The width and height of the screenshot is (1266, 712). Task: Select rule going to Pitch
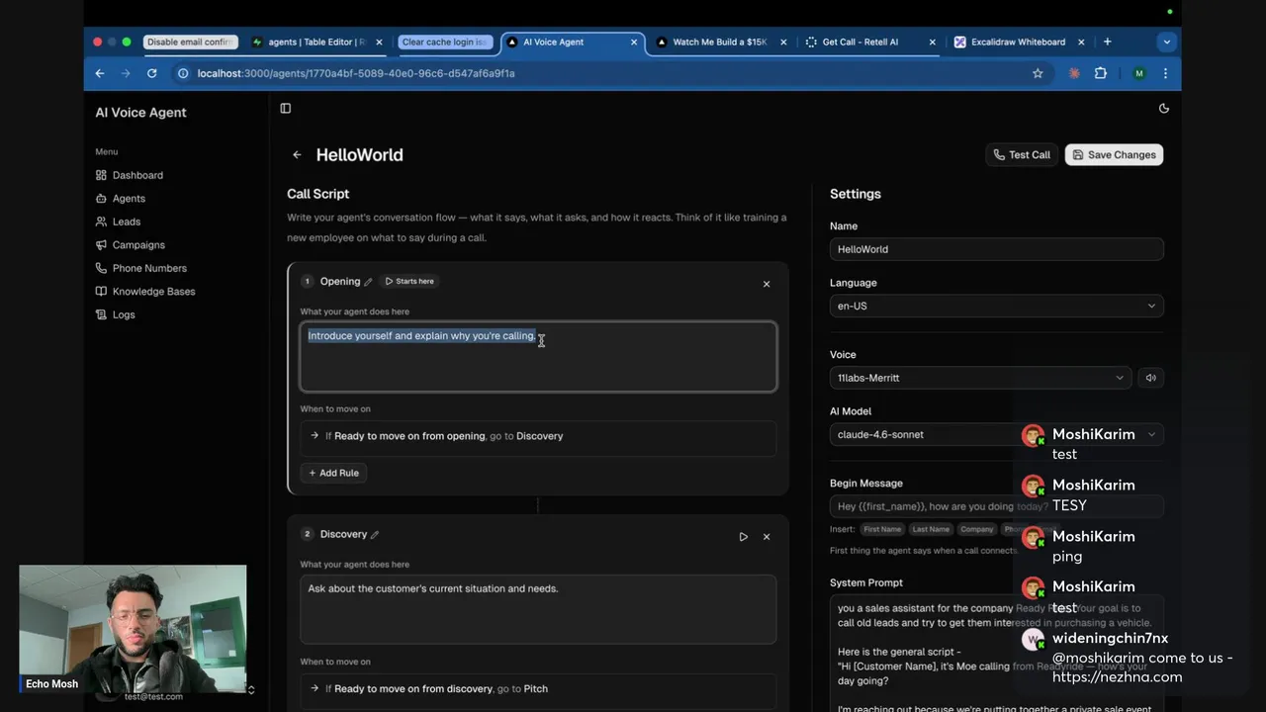click(x=538, y=688)
